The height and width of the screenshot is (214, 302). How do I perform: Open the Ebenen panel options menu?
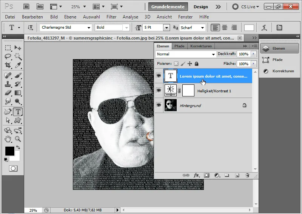(254, 46)
